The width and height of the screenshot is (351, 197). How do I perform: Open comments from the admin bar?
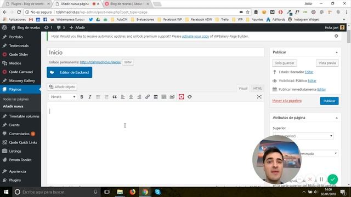coord(61,27)
